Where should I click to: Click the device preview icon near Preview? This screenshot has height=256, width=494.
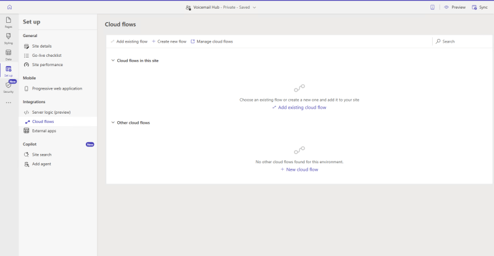coord(432,7)
